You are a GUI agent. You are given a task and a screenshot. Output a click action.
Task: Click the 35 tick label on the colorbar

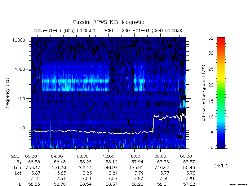[x=211, y=38]
